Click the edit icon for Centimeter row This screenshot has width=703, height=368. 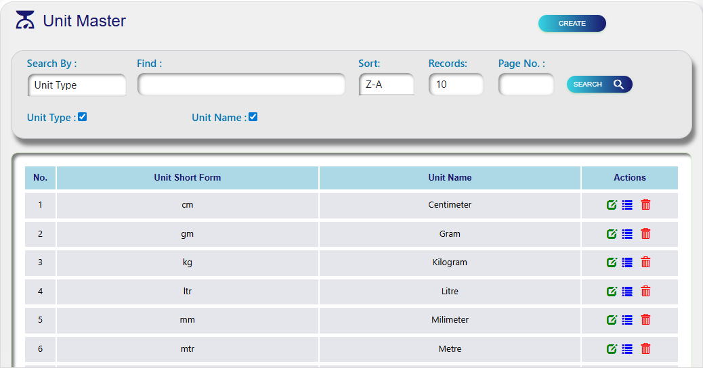[x=612, y=205]
